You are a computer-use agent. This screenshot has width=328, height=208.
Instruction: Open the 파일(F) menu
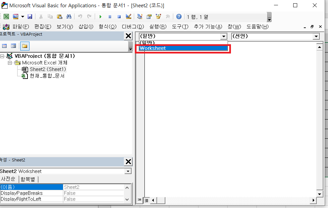pos(21,27)
